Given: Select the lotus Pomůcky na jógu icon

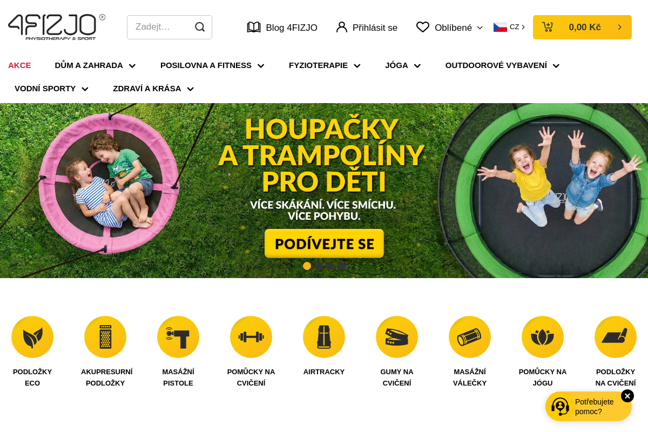Looking at the screenshot, I should coord(543,337).
